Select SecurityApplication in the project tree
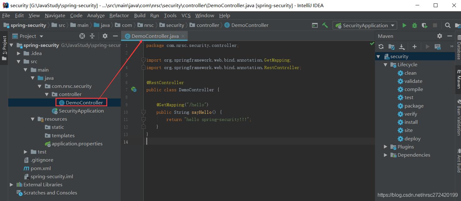Image resolution: width=461 pixels, height=201 pixels. [x=81, y=111]
